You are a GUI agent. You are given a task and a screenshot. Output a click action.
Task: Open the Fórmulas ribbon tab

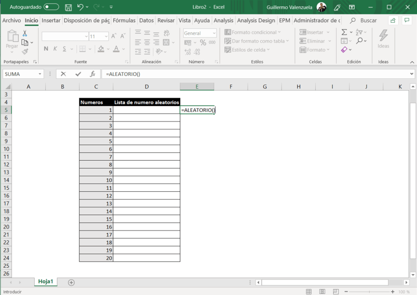point(124,20)
